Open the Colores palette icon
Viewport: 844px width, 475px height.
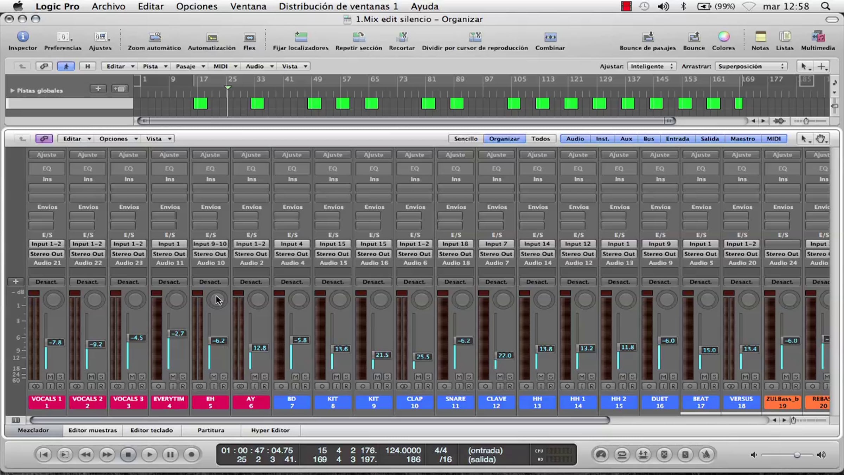click(723, 37)
